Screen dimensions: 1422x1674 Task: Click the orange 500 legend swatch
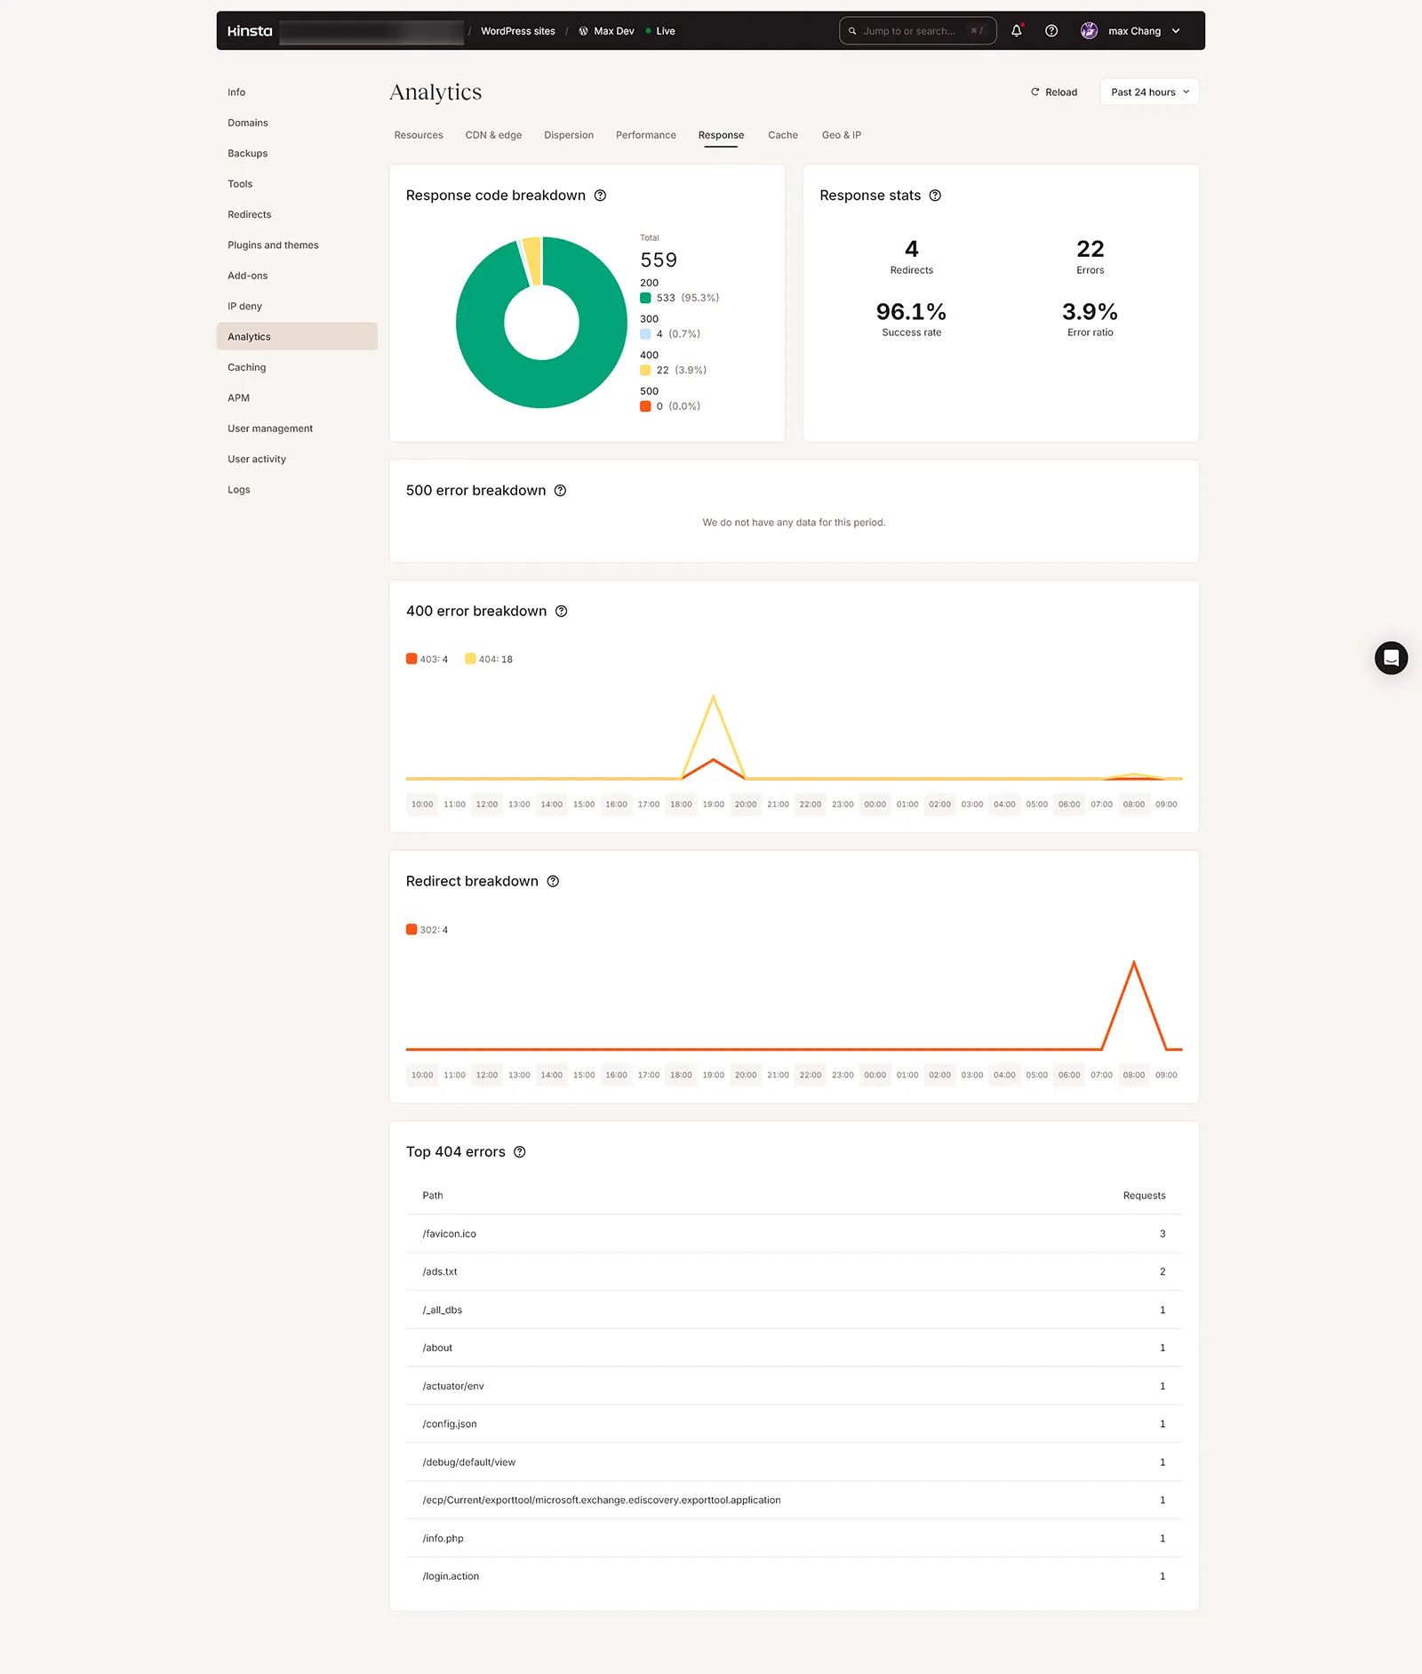645,406
